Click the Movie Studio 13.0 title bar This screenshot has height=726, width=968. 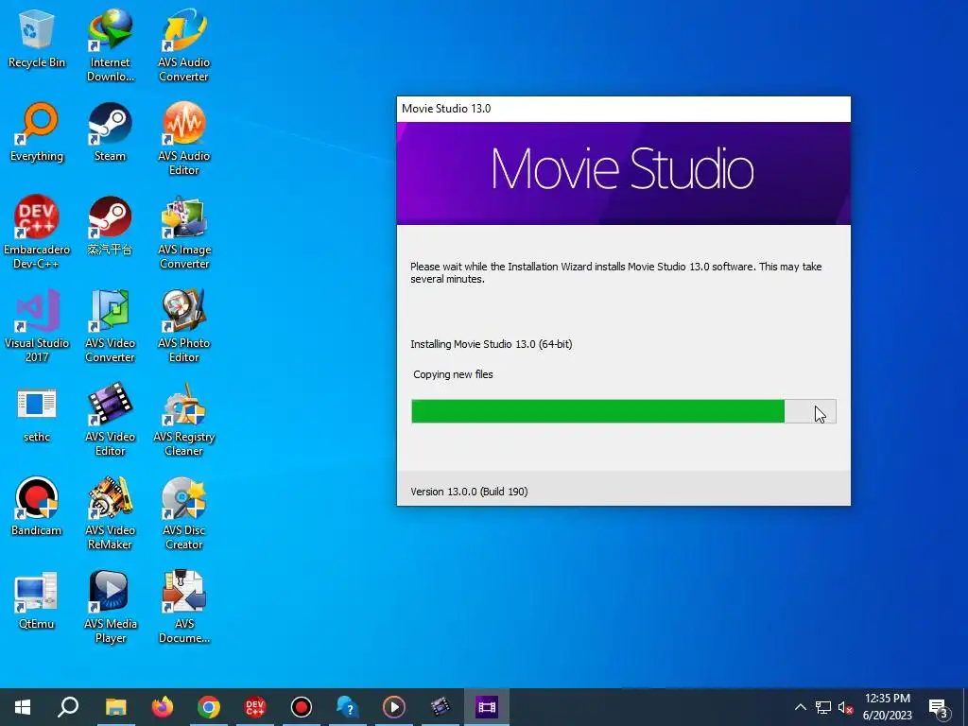pyautogui.click(x=624, y=109)
